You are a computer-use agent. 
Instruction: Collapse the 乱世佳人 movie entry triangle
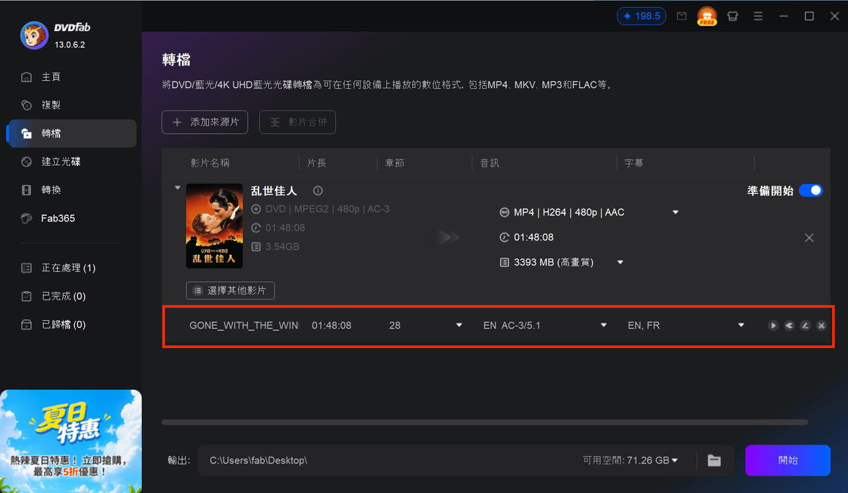(x=178, y=188)
